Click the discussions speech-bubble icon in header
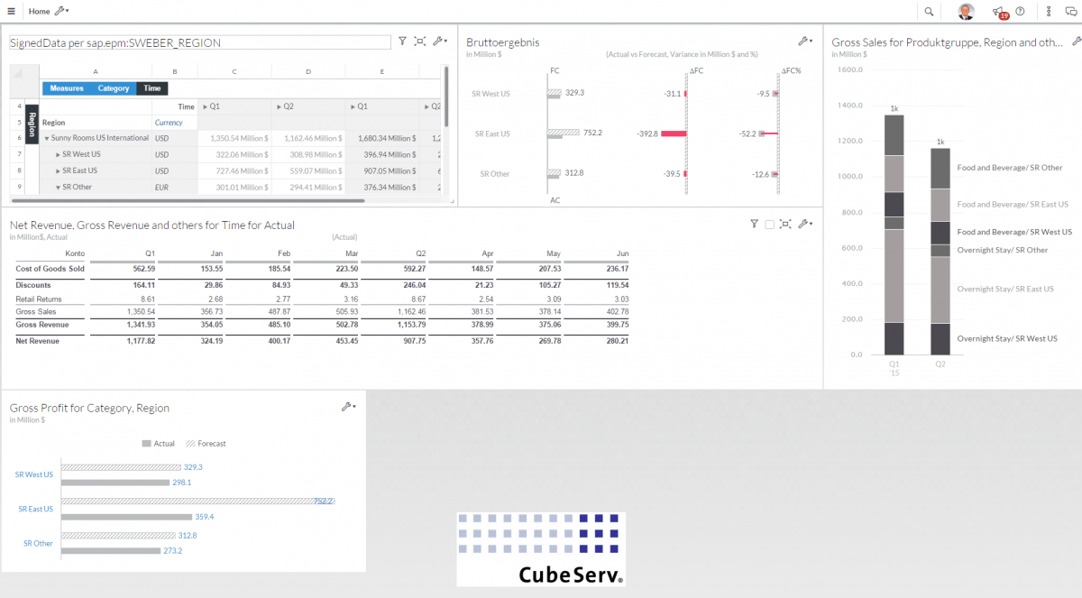 click(1069, 11)
